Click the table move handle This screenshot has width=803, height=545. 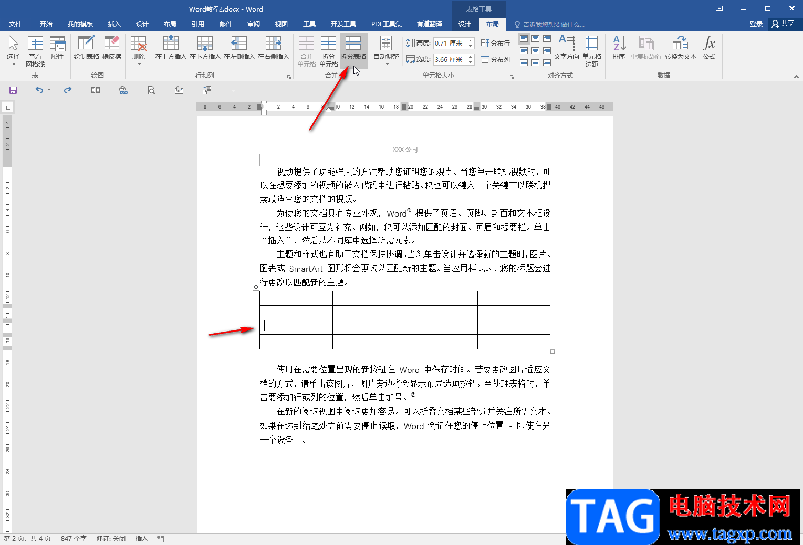point(256,287)
